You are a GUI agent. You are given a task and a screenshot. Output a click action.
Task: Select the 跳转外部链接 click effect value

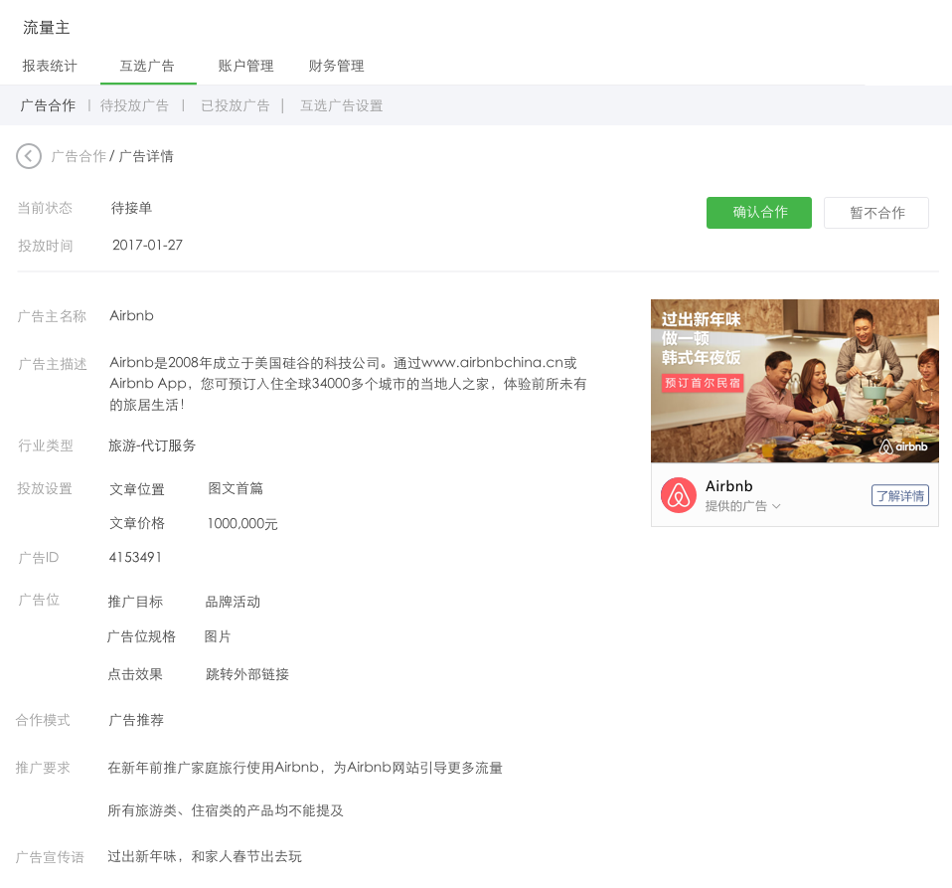click(247, 674)
